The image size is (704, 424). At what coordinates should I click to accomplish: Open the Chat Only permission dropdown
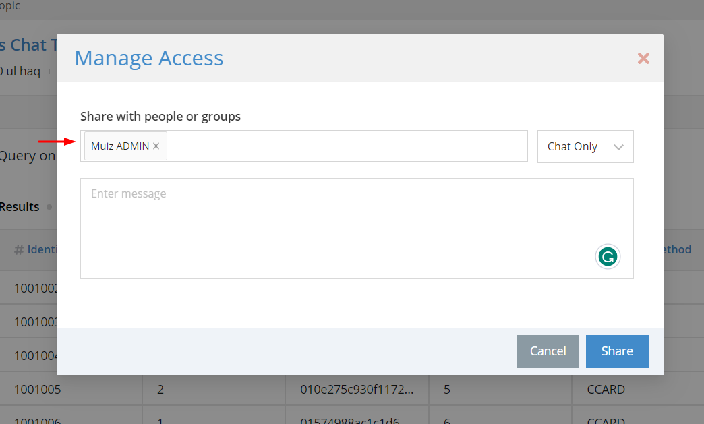(x=585, y=147)
